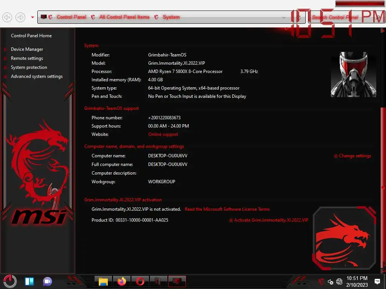Click the red shield tray icon
The image size is (386, 289).
pyautogui.click(x=321, y=281)
